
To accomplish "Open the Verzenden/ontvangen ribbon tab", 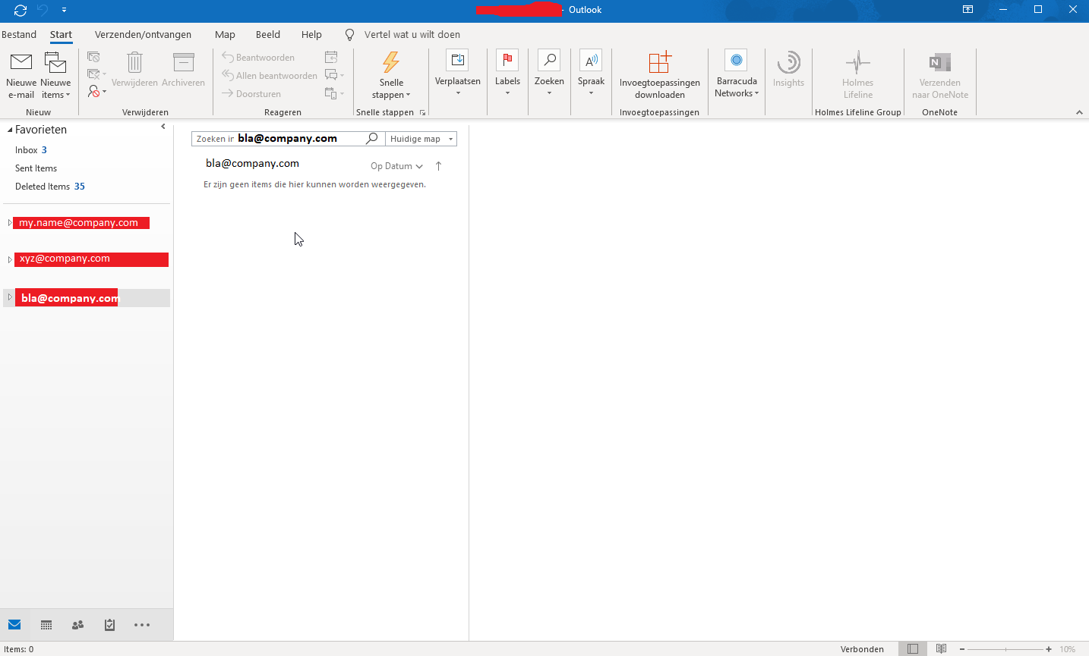I will pyautogui.click(x=143, y=34).
